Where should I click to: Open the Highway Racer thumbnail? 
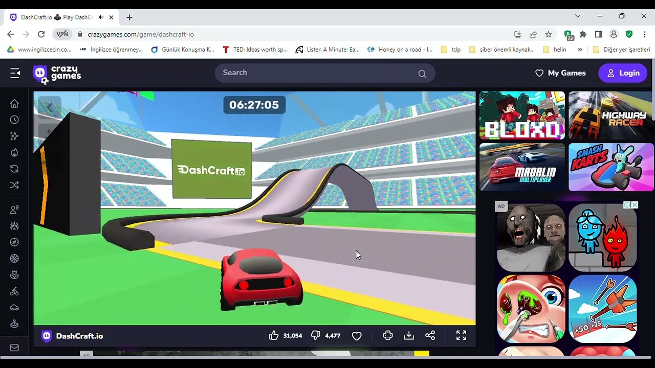point(611,116)
